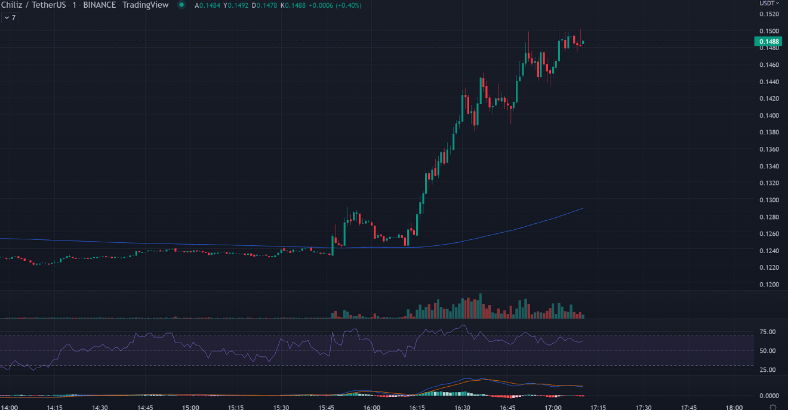788x410 pixels.
Task: Click the RSI 50.00 scale label
Action: pos(767,351)
